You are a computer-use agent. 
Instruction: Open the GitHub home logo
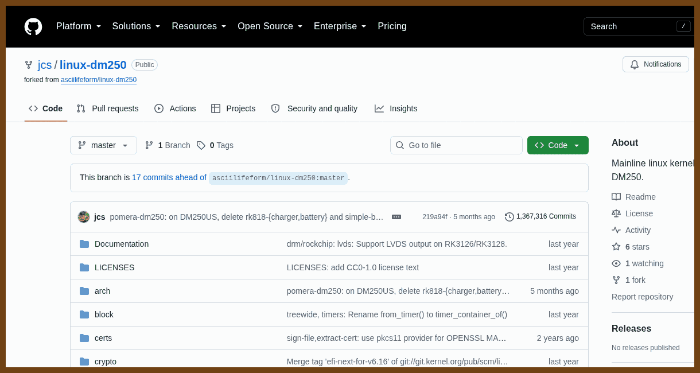coord(33,26)
